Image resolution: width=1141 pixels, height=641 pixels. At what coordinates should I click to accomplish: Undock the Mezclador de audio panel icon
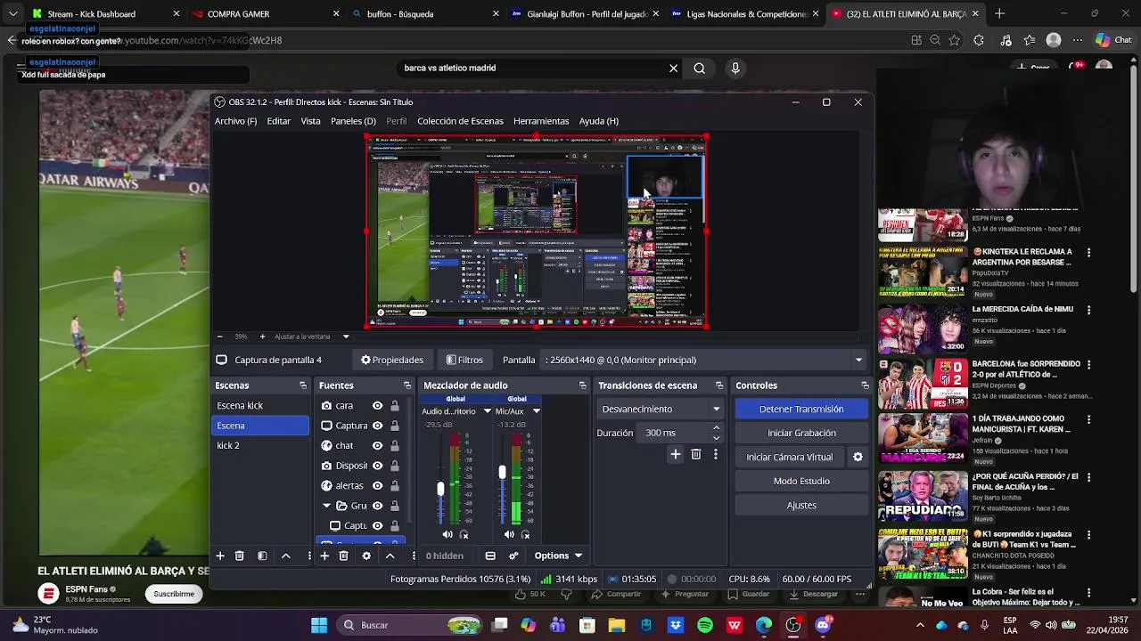click(583, 385)
